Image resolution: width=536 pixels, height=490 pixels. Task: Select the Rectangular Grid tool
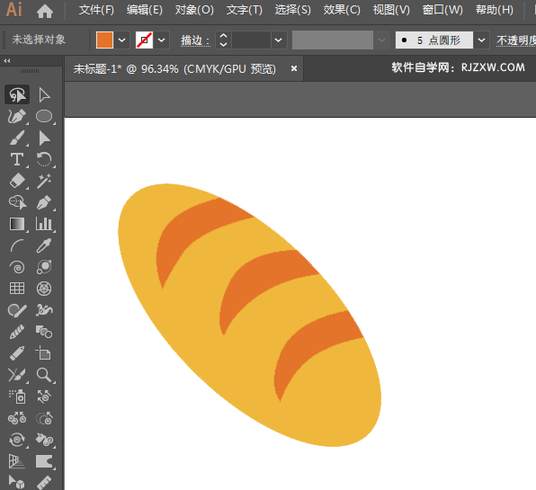click(x=17, y=289)
